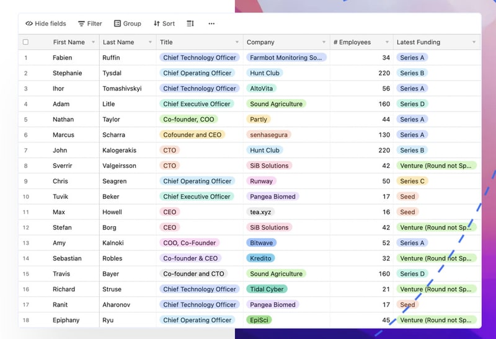Select row 1 by its number
496x339 pixels.
click(25, 58)
